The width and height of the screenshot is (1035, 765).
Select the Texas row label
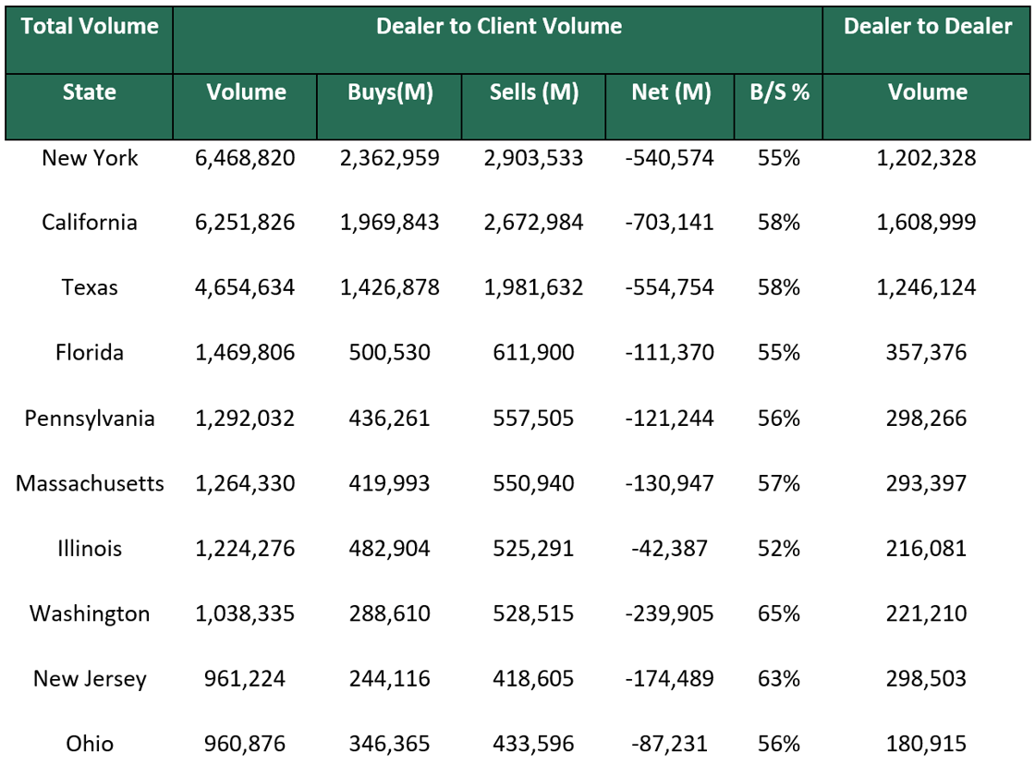coord(89,287)
